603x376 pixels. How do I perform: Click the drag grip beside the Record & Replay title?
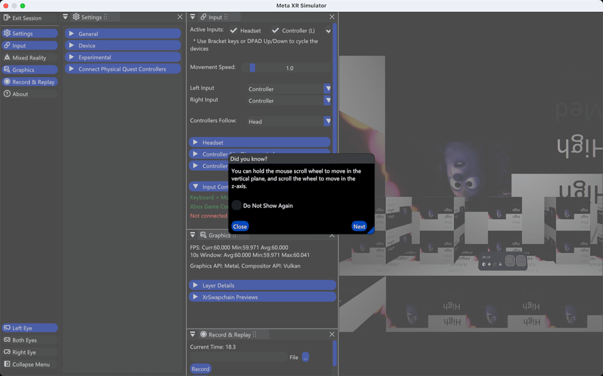(254, 334)
